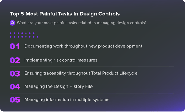Click the purple Q question icon
The width and height of the screenshot is (185, 112).
point(12,23)
